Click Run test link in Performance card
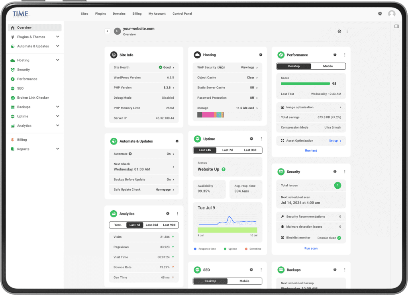Image resolution: width=408 pixels, height=295 pixels. point(311,150)
